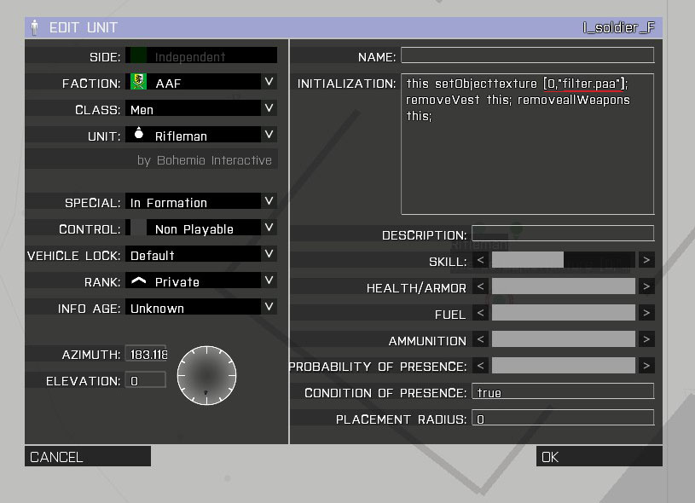Click the Cancel button
Viewport: 695px width, 503px height.
(x=88, y=456)
